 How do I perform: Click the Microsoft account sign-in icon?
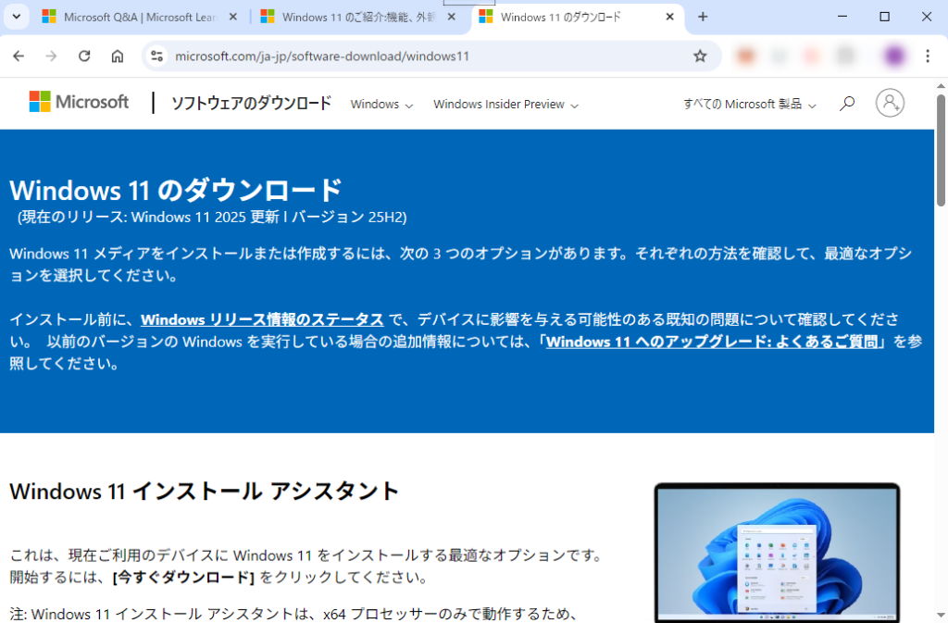pos(890,103)
